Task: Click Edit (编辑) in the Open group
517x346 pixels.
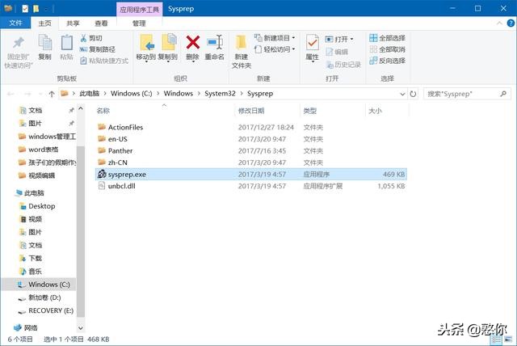Action: [x=337, y=52]
